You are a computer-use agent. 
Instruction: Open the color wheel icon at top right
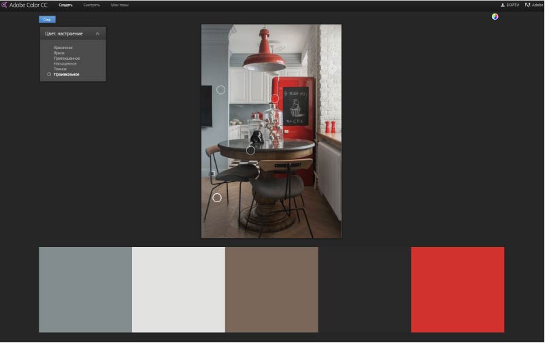495,17
